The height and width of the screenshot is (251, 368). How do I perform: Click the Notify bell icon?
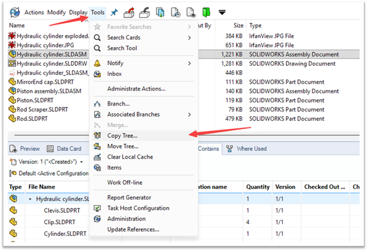(x=97, y=63)
